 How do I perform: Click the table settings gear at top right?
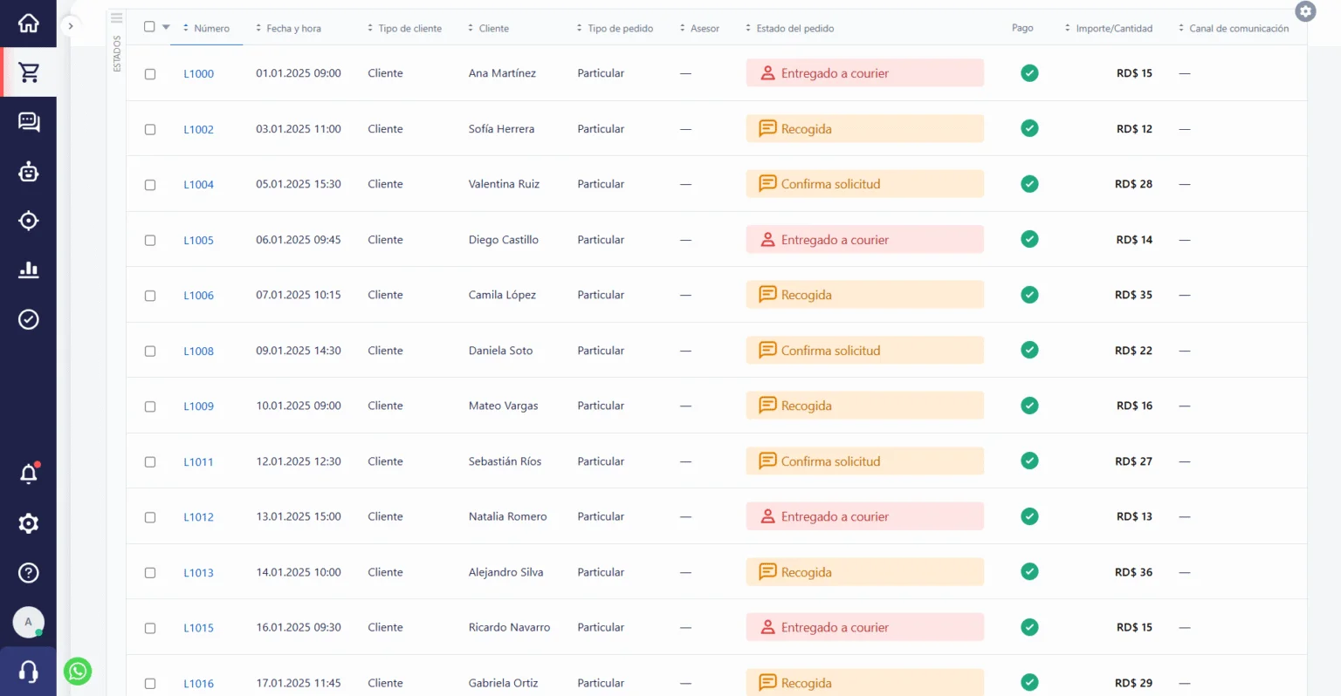pyautogui.click(x=1305, y=11)
